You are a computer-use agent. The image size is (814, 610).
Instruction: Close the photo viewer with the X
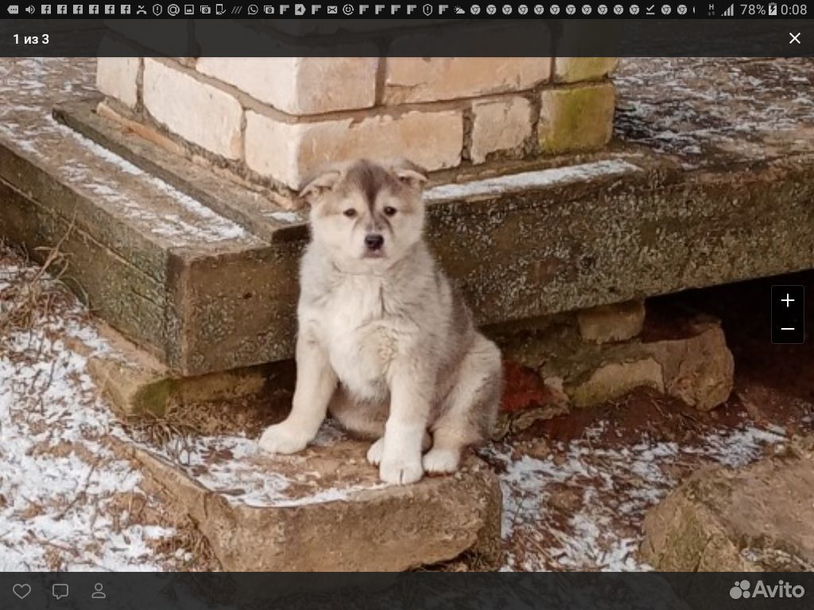(x=794, y=38)
